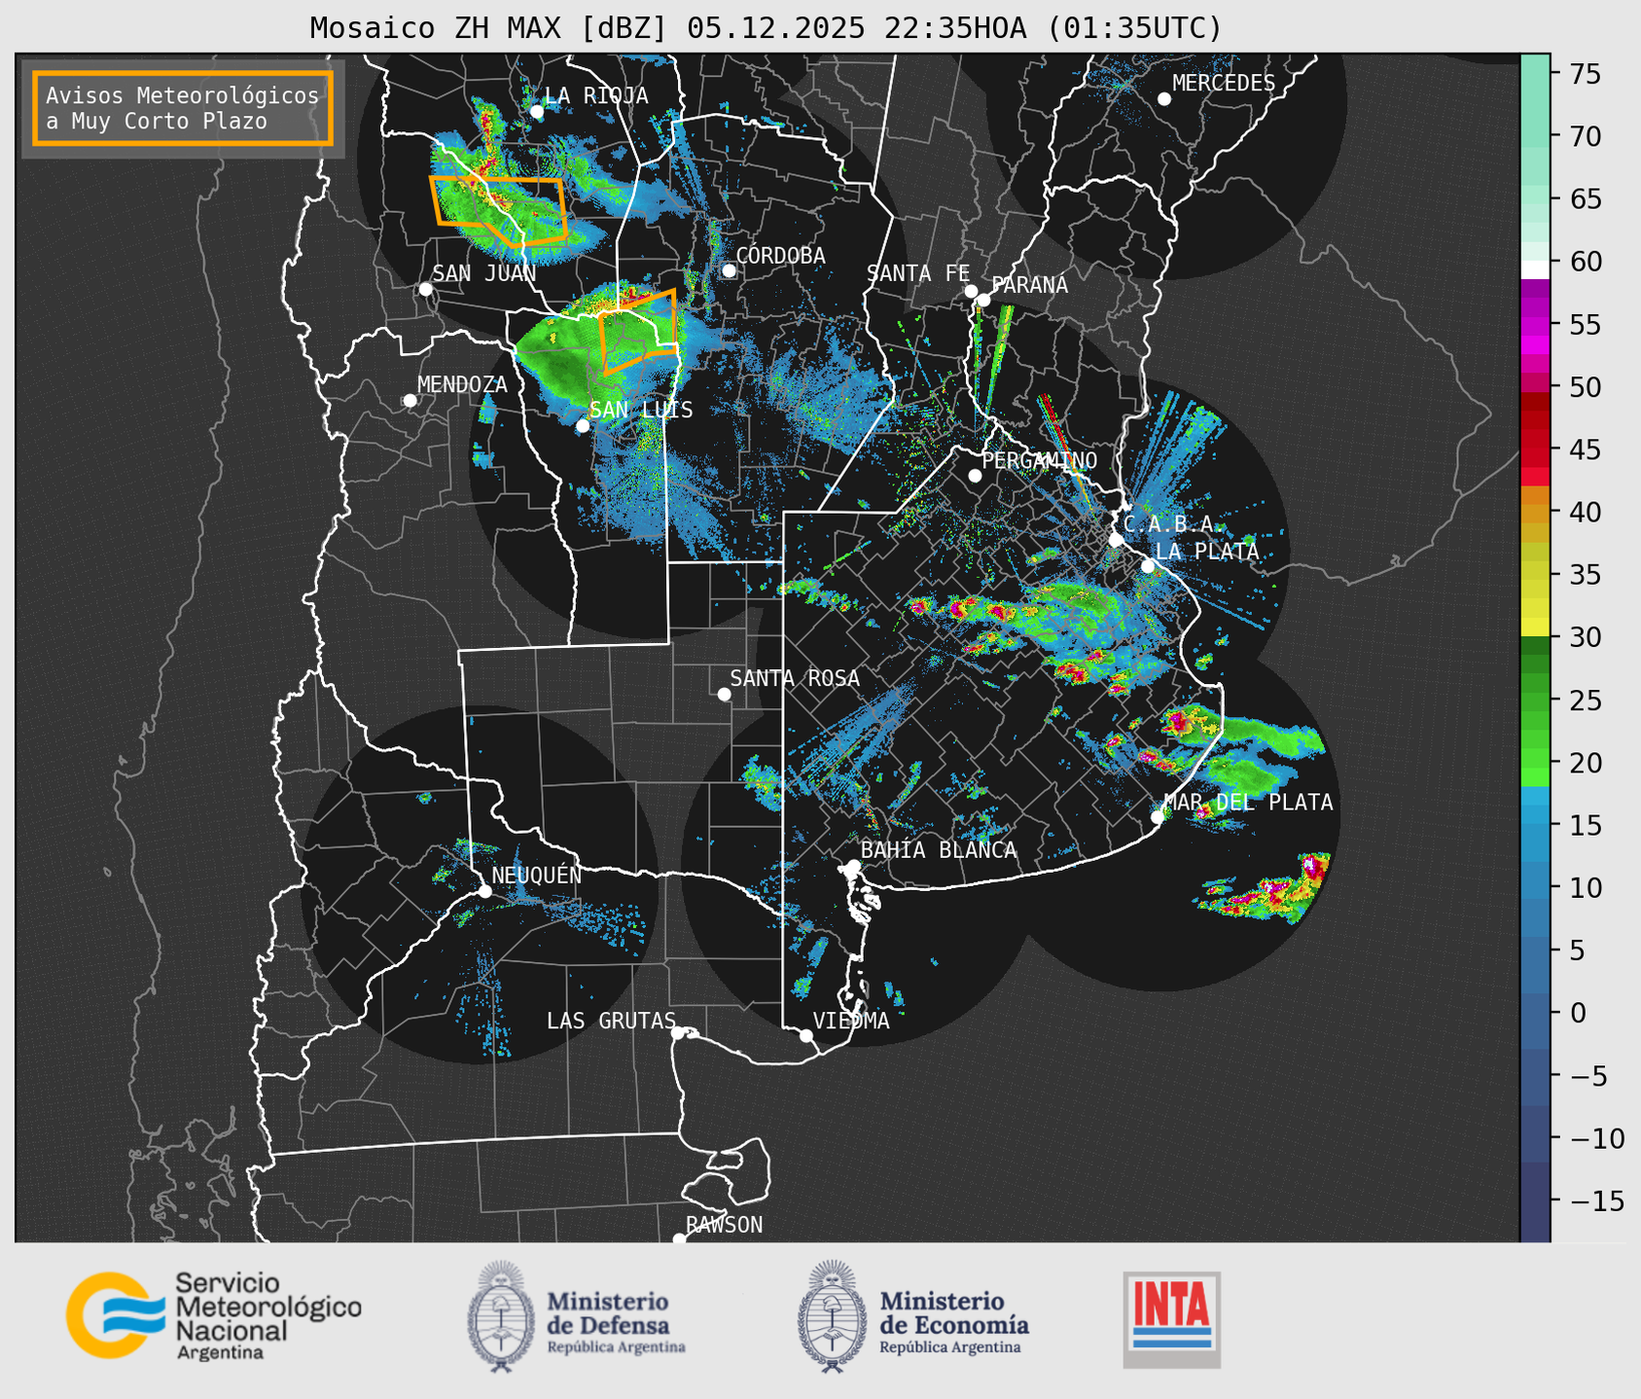Click the INTA logo

pyautogui.click(x=1171, y=1319)
